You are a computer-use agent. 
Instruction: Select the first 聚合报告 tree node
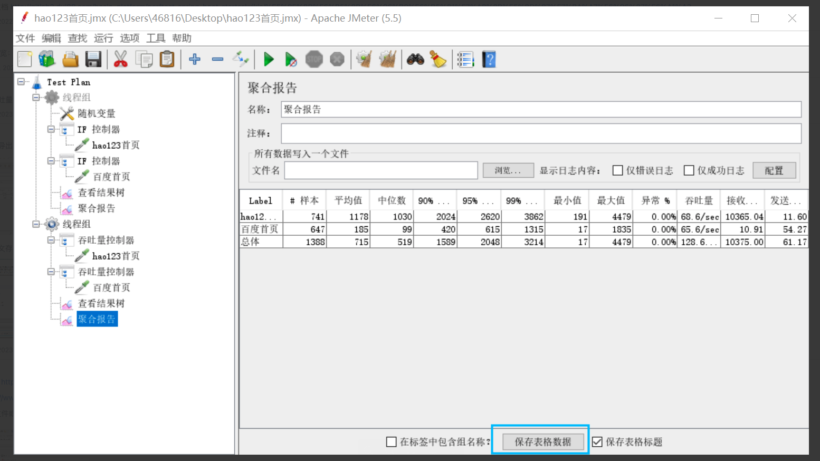[x=96, y=208]
